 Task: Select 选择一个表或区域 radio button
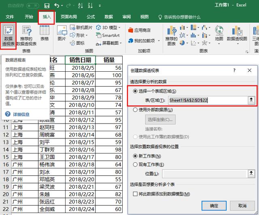coord(135,91)
